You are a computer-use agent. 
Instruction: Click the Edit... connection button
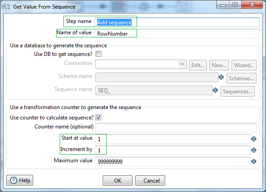(x=198, y=65)
